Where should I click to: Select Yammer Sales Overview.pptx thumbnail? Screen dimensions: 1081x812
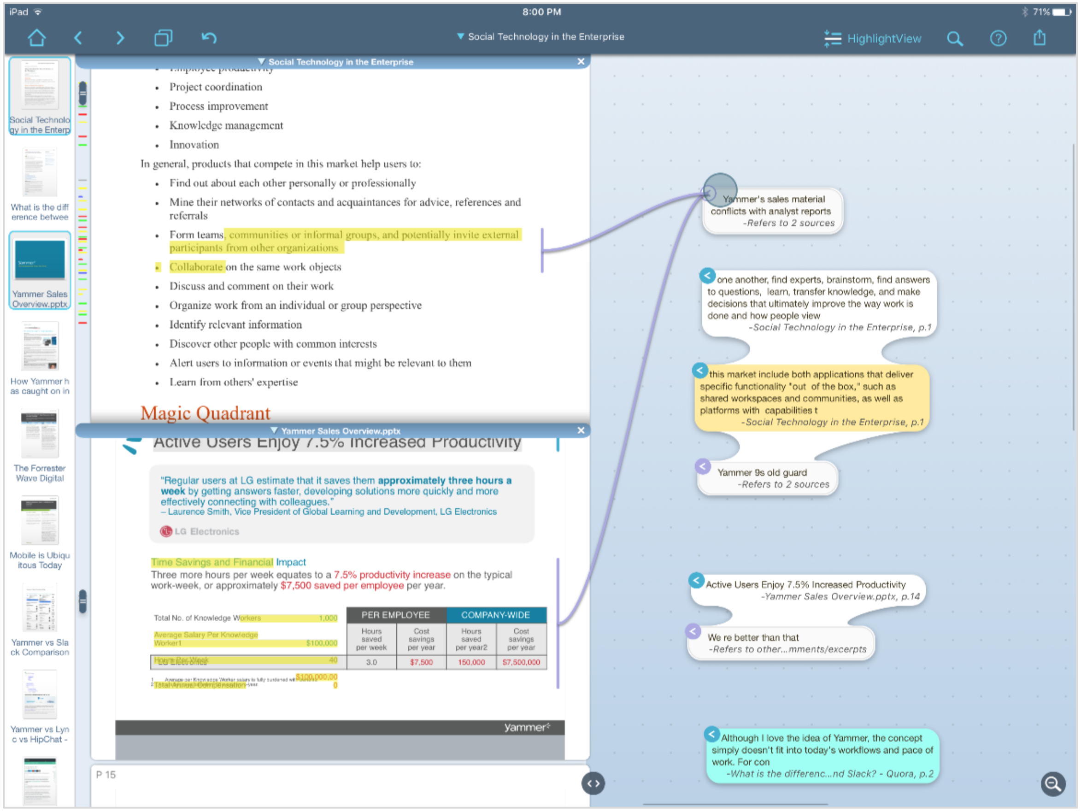coord(40,271)
